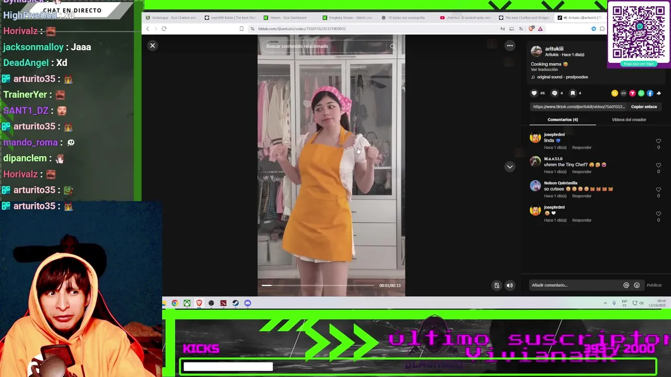Select the 'Comentarios (4)' tab
Screen dimensions: 671x377
click(x=562, y=120)
